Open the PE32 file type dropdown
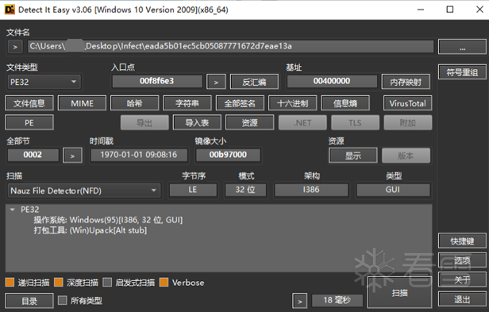 [44, 82]
